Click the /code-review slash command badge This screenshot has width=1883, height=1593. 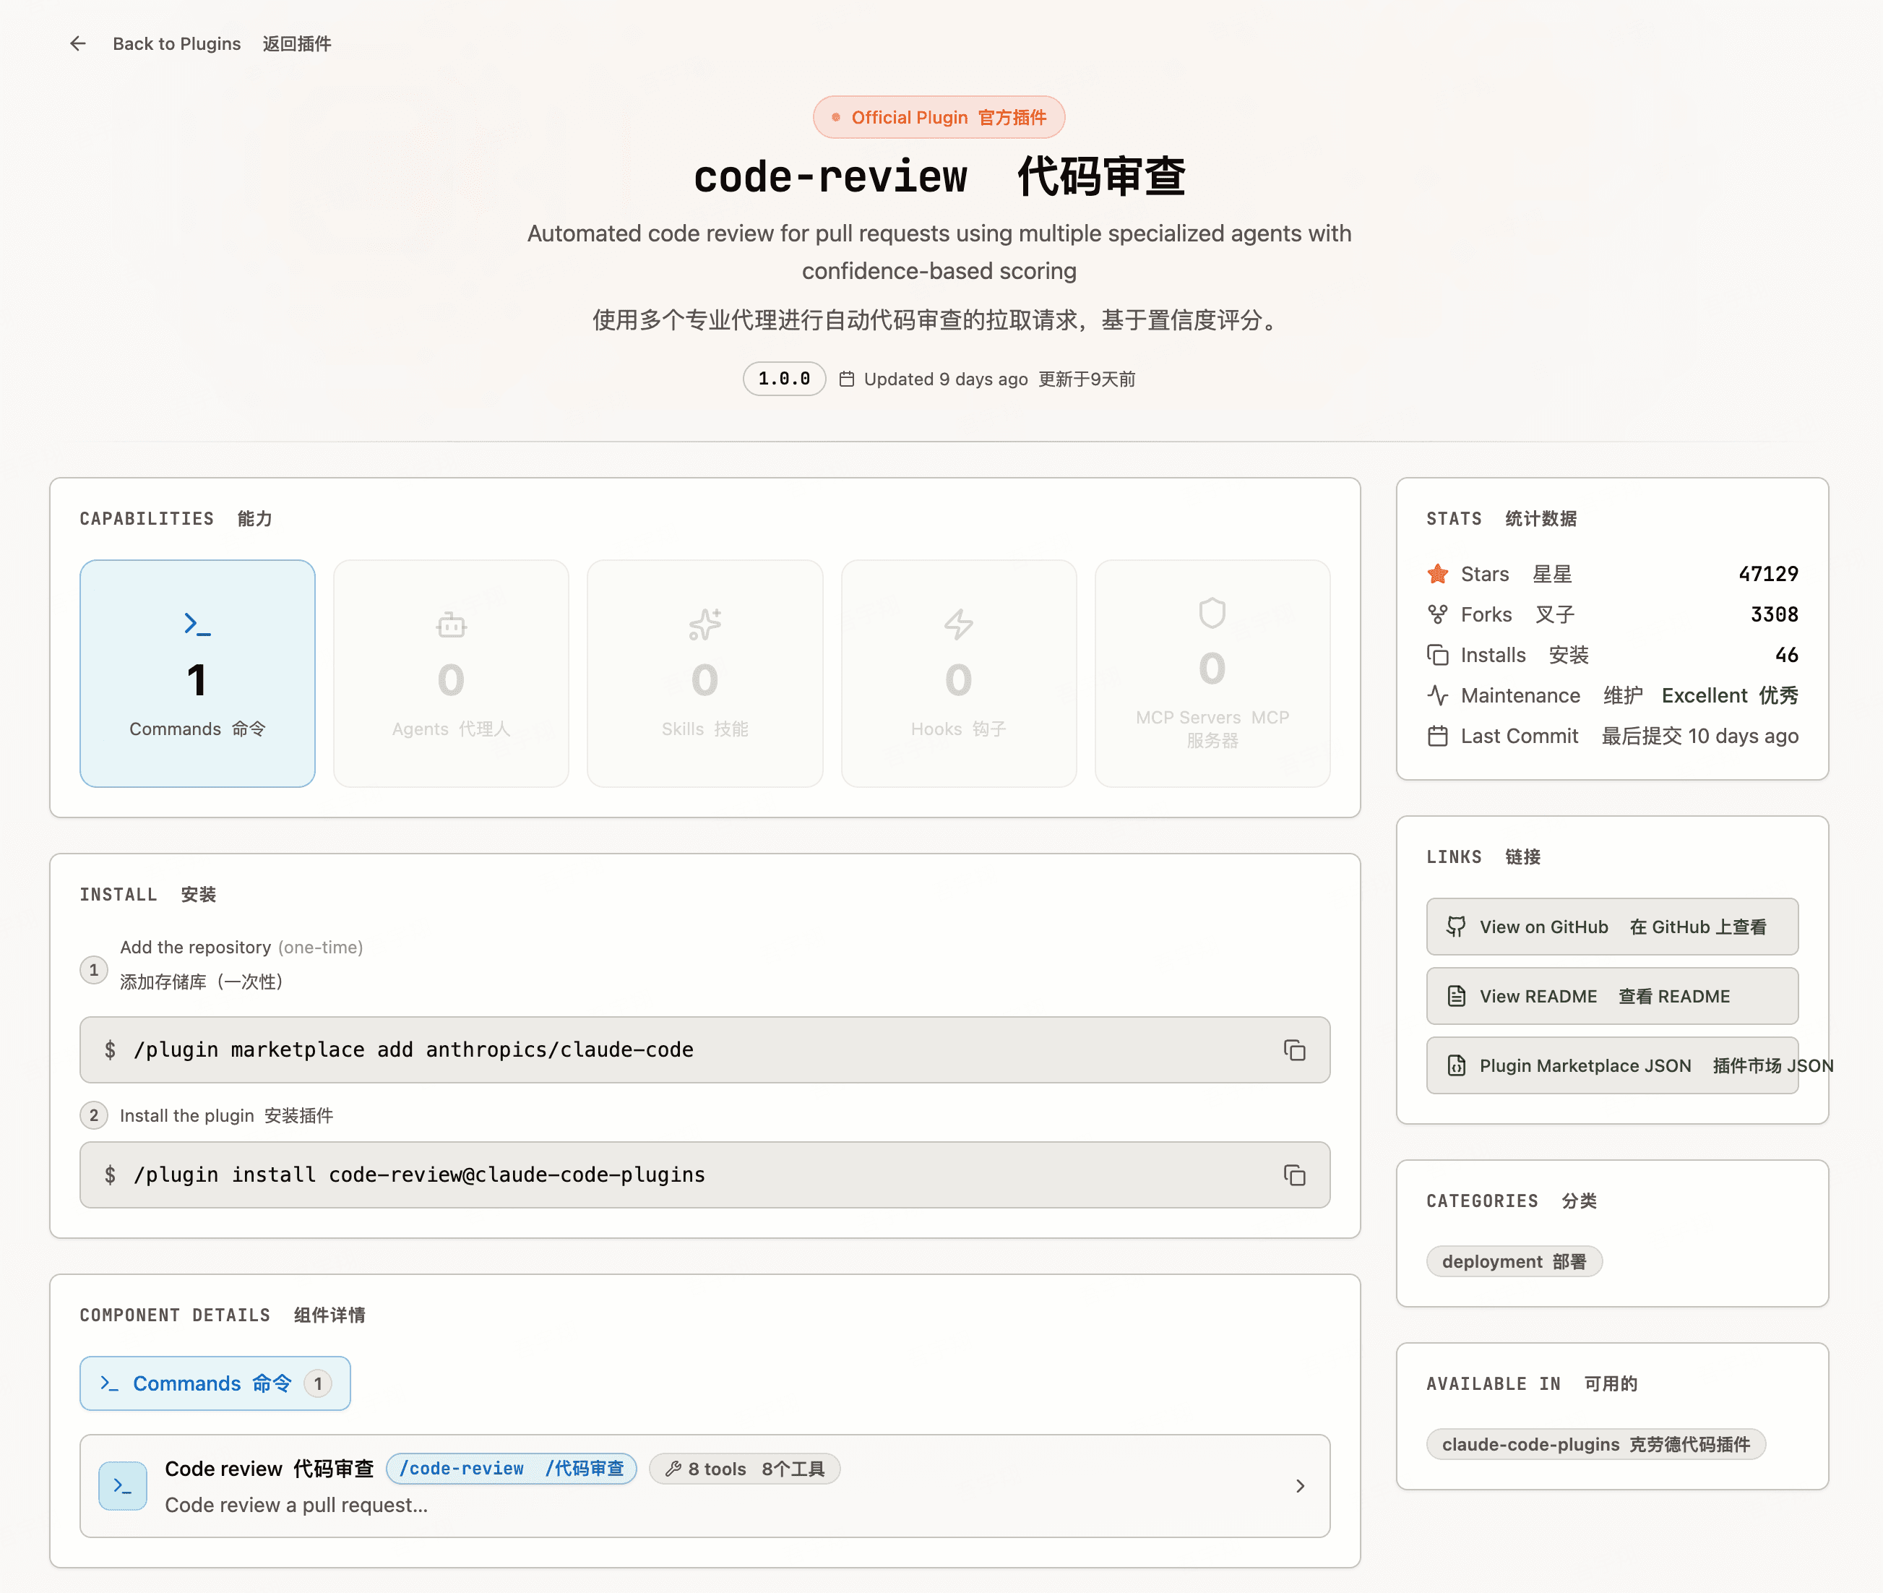(x=511, y=1469)
